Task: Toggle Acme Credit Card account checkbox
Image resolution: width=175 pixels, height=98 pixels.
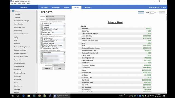Action: click(x=42, y=32)
